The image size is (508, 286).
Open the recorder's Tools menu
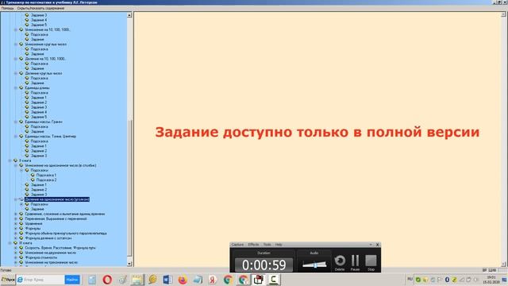coord(267,245)
